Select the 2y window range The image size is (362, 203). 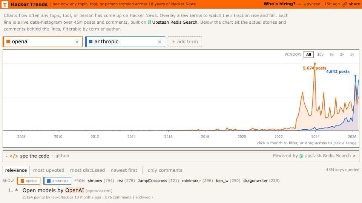342,55
